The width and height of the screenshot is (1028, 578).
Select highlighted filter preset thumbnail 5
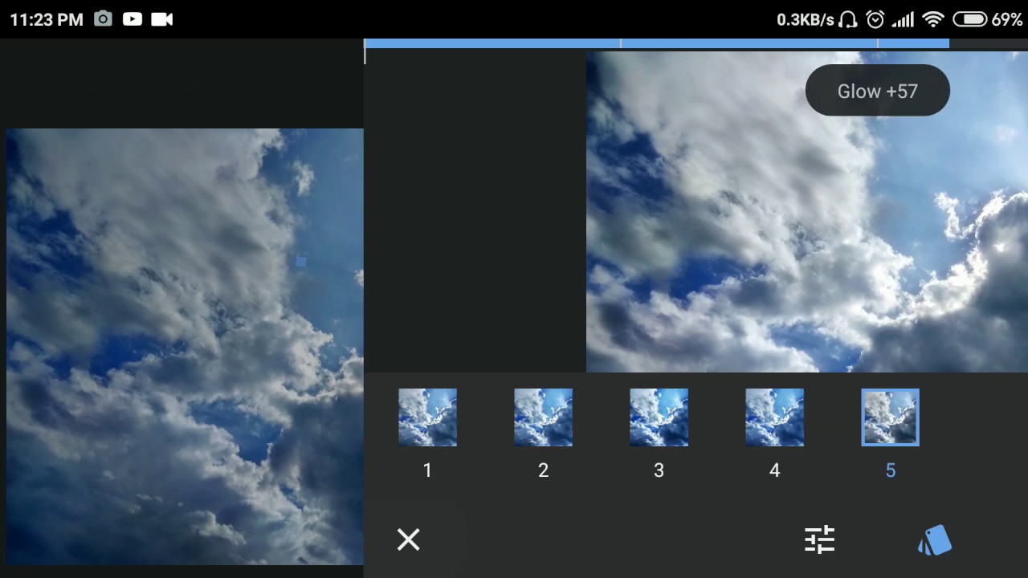click(x=890, y=417)
